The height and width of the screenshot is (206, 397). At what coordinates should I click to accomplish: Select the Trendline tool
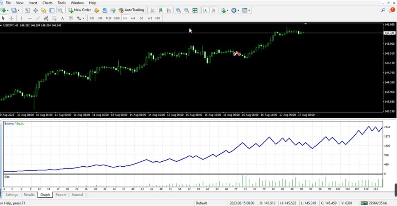(38, 18)
